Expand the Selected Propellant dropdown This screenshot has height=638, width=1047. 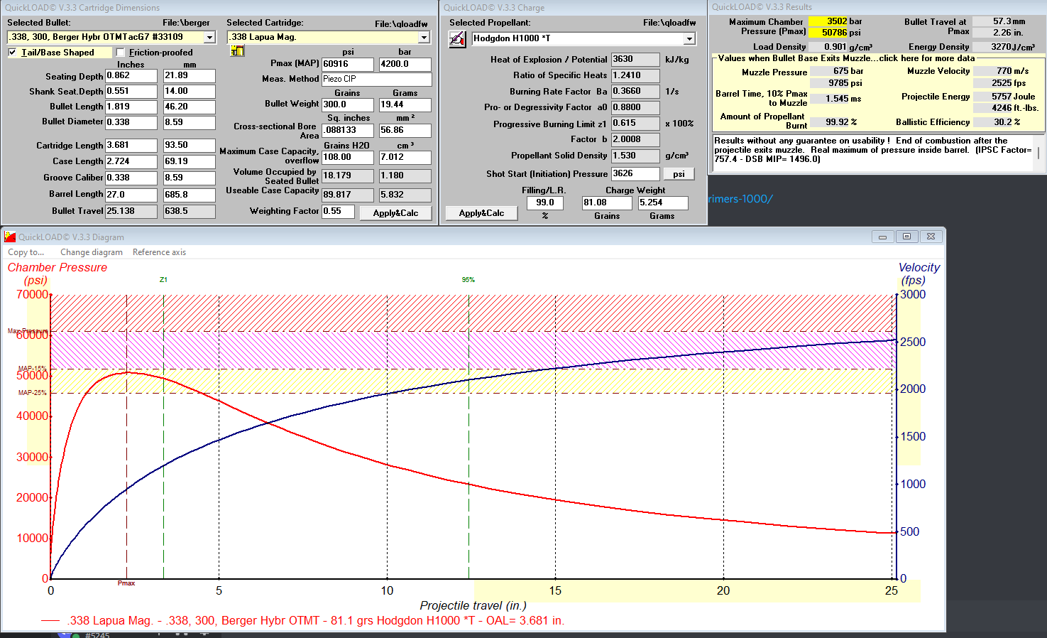point(689,38)
